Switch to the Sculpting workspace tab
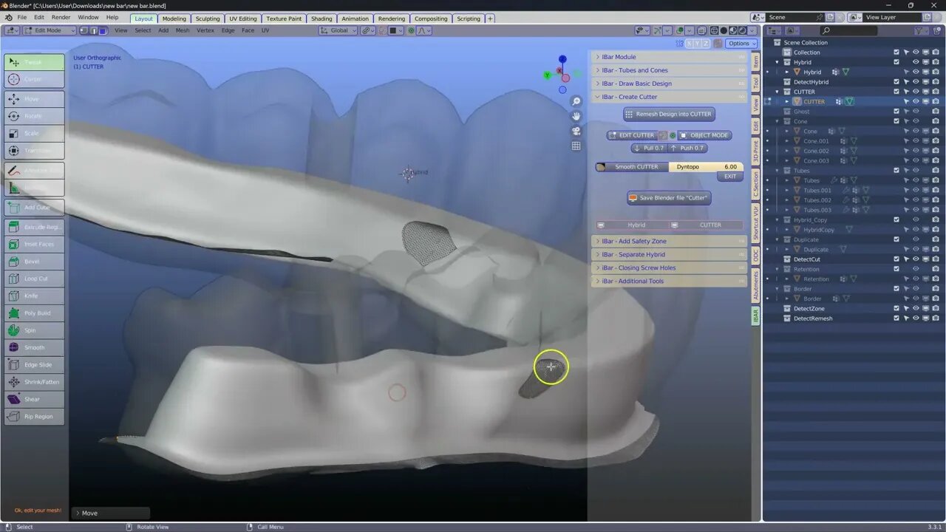The width and height of the screenshot is (946, 532). click(x=208, y=18)
